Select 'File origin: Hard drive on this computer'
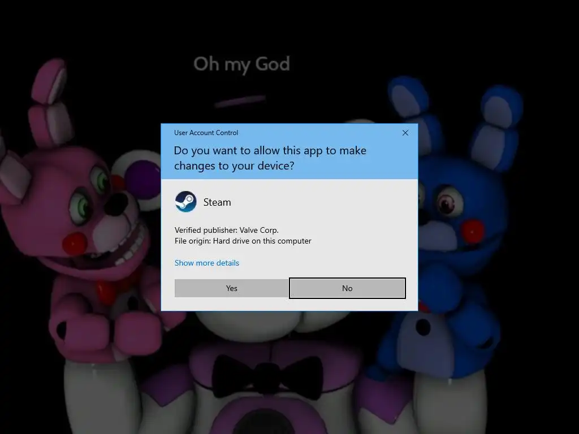The width and height of the screenshot is (579, 434). (x=243, y=241)
